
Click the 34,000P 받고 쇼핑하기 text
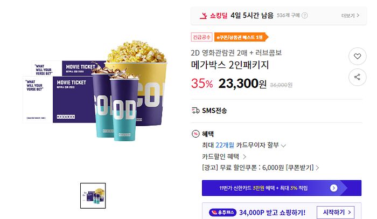click(x=272, y=213)
